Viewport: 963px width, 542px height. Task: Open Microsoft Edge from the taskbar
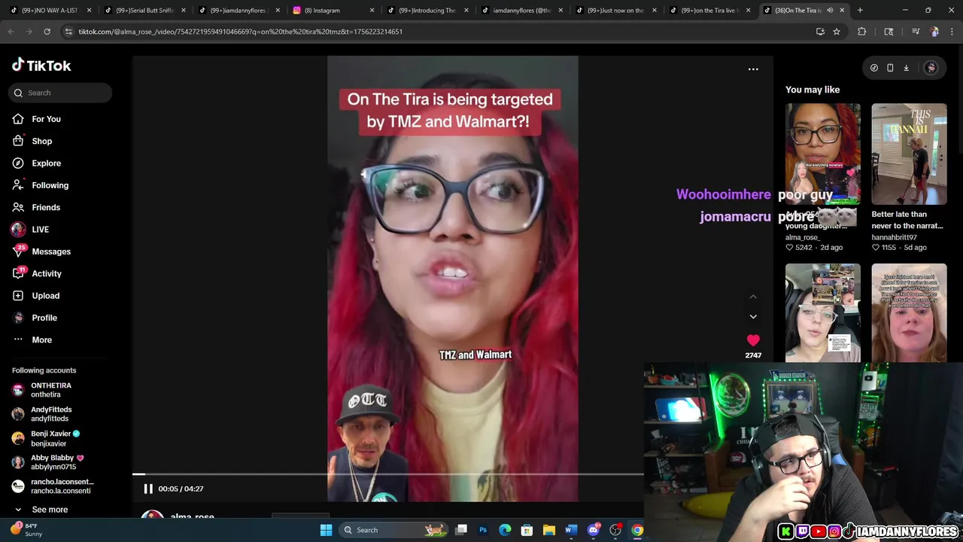pyautogui.click(x=505, y=530)
